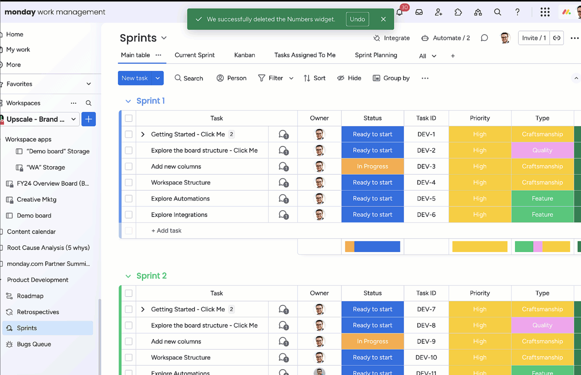The image size is (581, 375).
Task: Open Workspaces options three dots
Action: [x=73, y=103]
